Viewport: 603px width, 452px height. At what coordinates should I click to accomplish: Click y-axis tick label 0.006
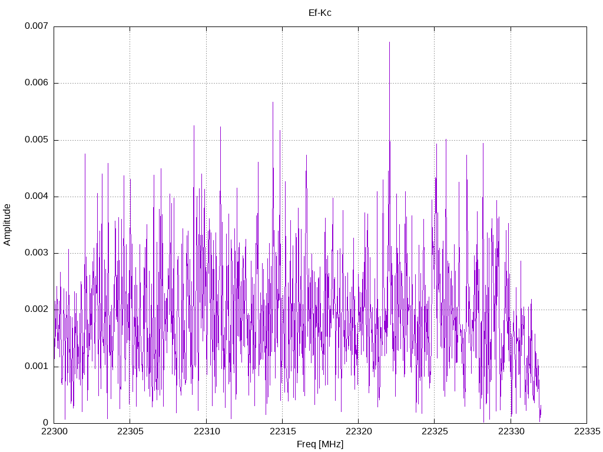tap(37, 82)
